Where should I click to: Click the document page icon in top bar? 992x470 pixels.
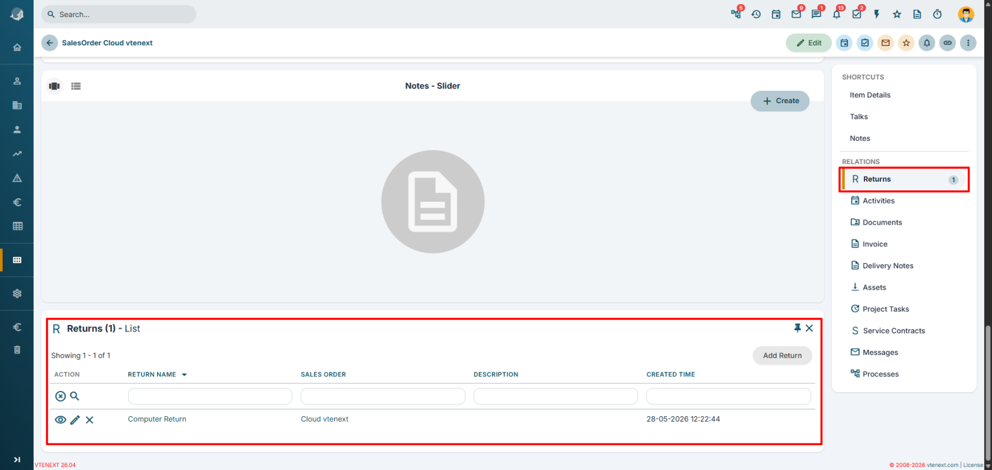point(917,14)
